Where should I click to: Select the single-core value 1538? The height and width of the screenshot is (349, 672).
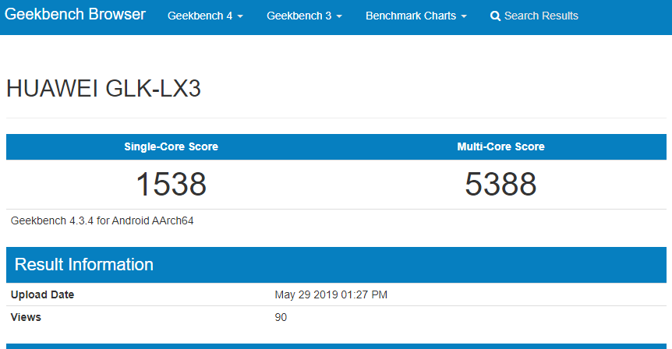171,184
